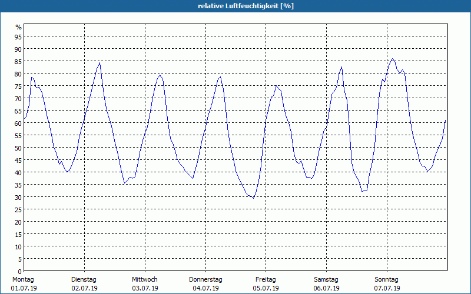Select the 'Dienstag' day label

84,279
